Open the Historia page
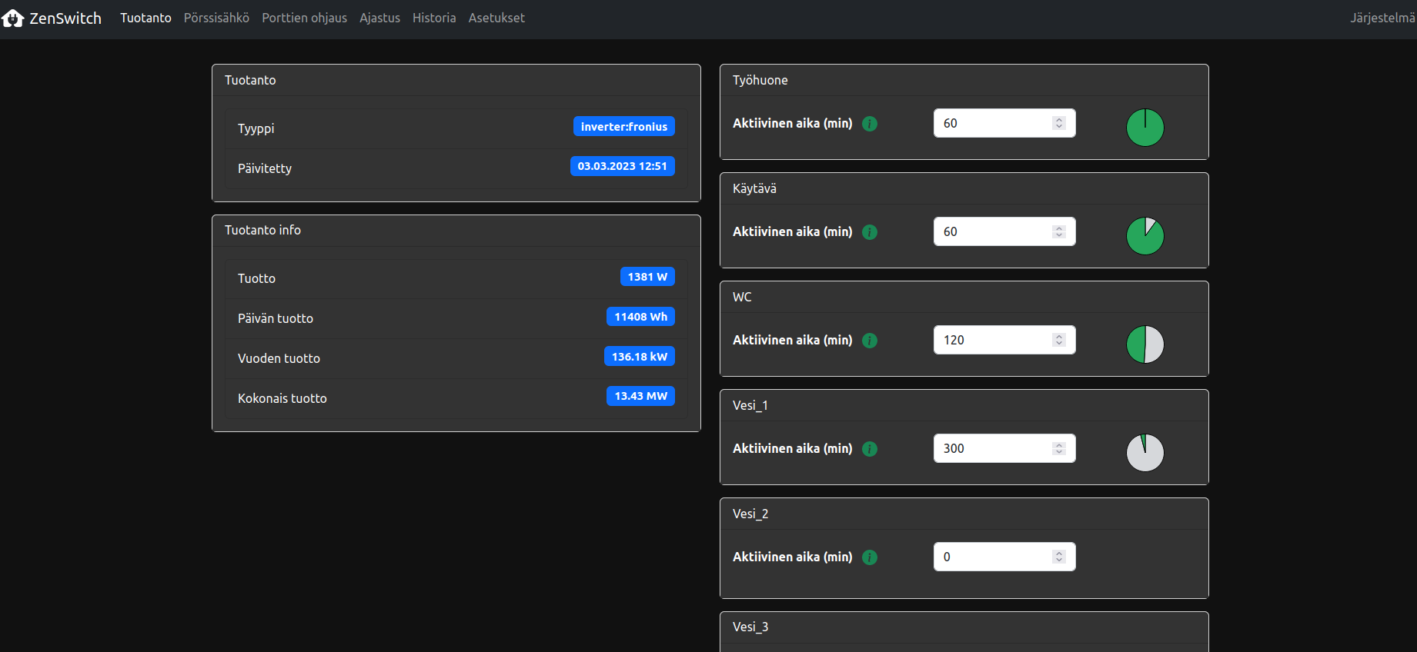The width and height of the screenshot is (1417, 652). [434, 18]
